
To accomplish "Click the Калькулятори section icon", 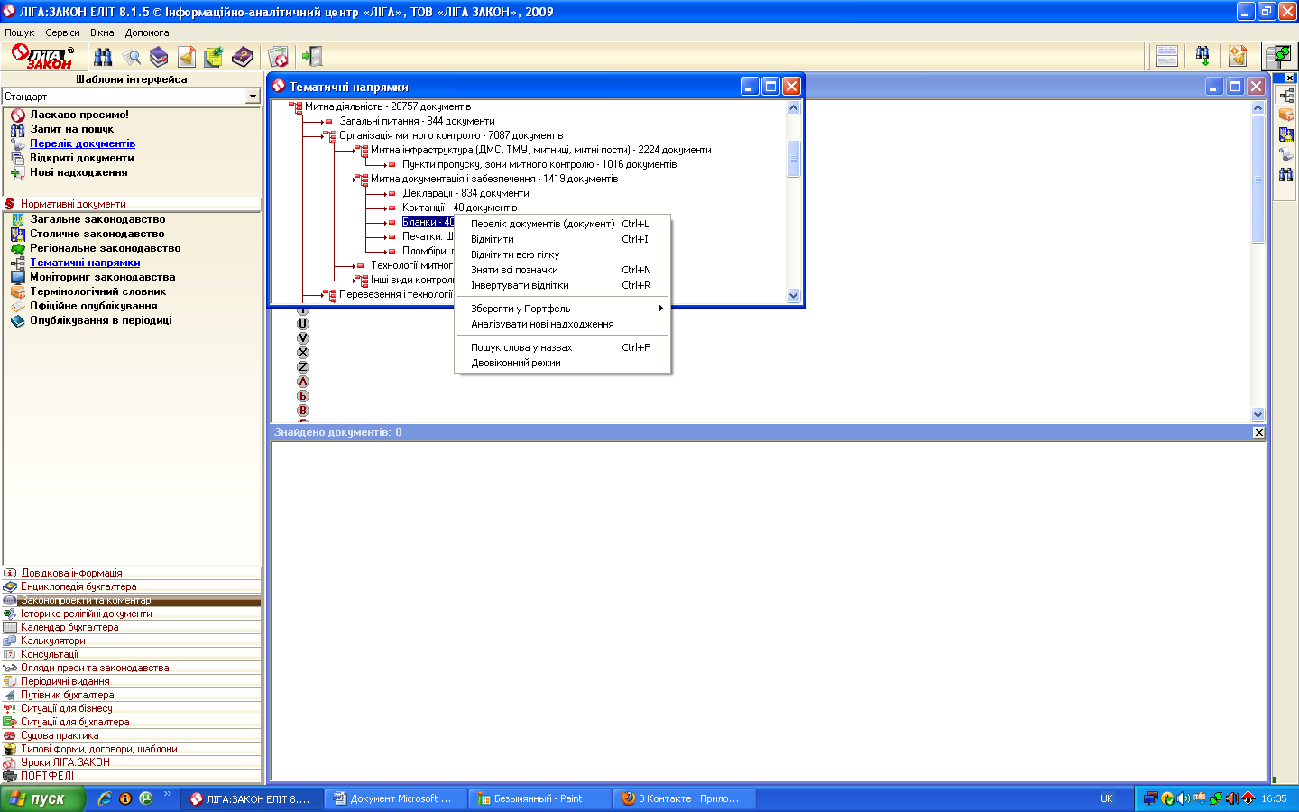I will click(10, 641).
